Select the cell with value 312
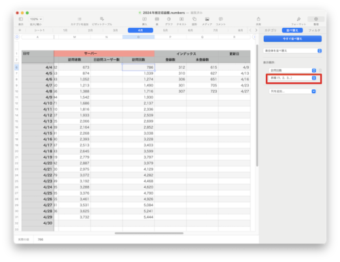 click(x=171, y=67)
